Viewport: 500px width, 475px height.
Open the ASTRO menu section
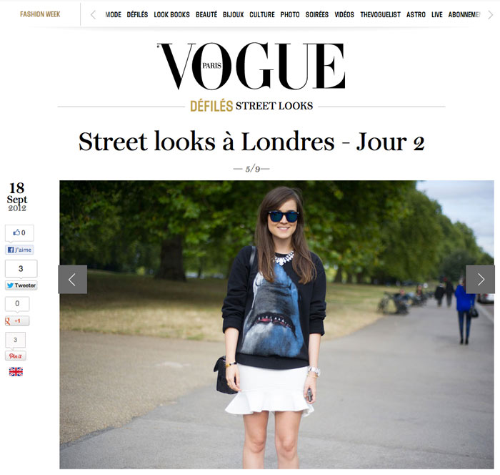point(416,15)
